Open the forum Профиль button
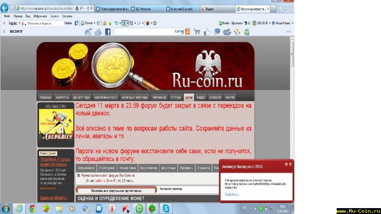 click(x=186, y=168)
